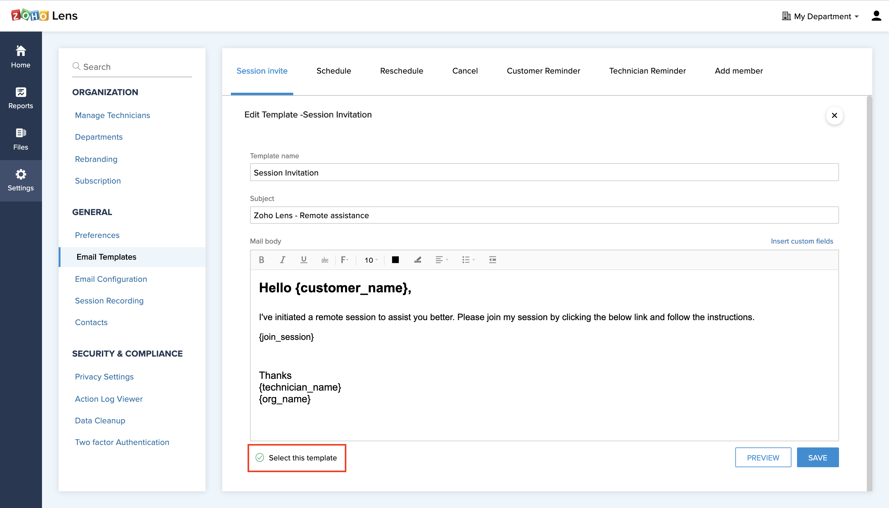Viewport: 889px width, 508px height.
Task: Expand the font size 10 dropdown
Action: click(371, 260)
